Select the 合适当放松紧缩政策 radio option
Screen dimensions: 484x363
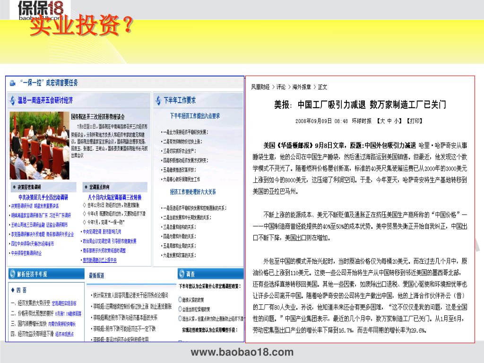[180, 309]
